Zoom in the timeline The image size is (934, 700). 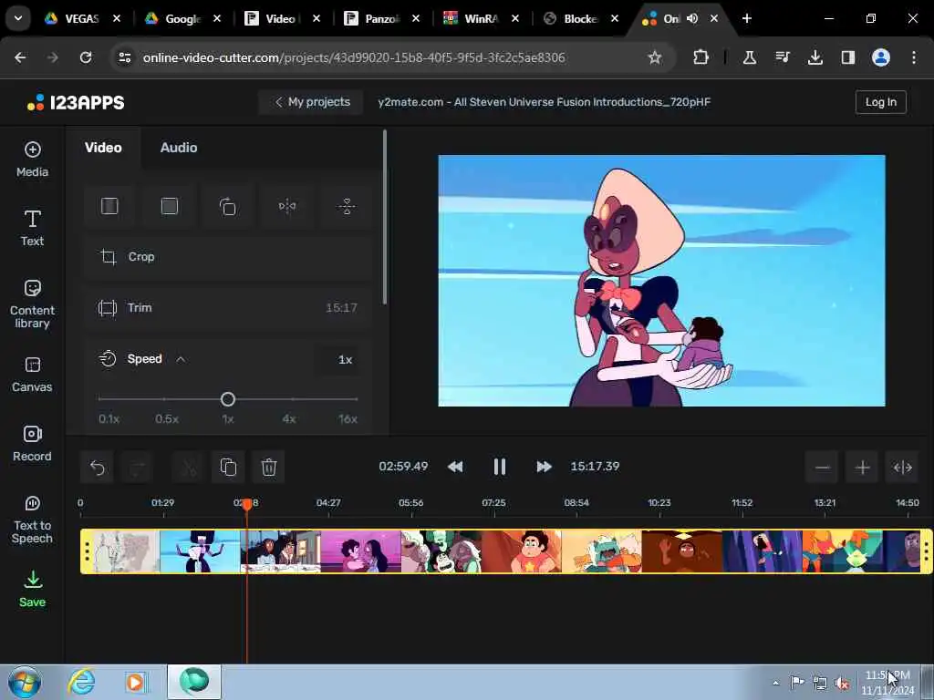pos(863,468)
